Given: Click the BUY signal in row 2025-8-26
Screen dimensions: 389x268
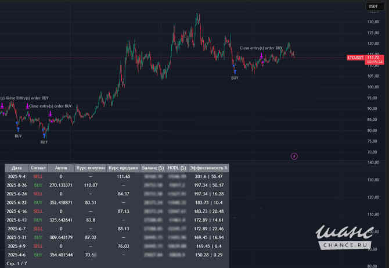Looking at the screenshot, I should 38,184.
